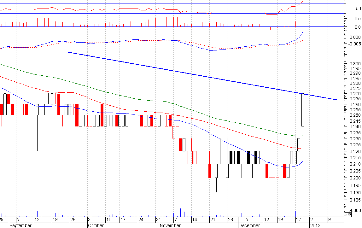Select the 0.255 price axis label

click(355, 110)
